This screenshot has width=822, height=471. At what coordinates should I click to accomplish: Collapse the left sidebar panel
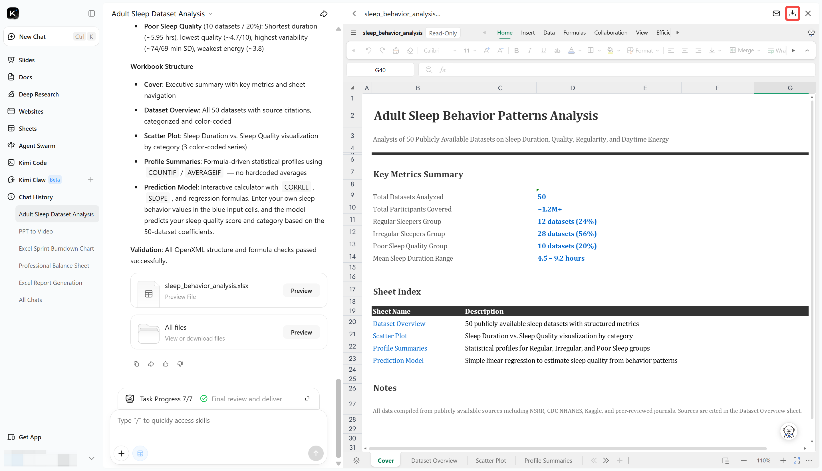92,13
